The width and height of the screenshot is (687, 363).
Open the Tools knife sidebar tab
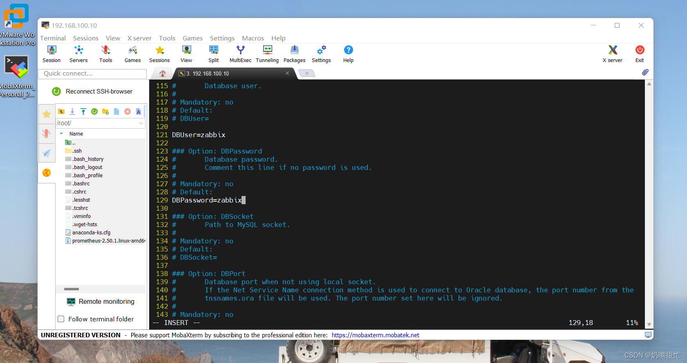tap(47, 134)
